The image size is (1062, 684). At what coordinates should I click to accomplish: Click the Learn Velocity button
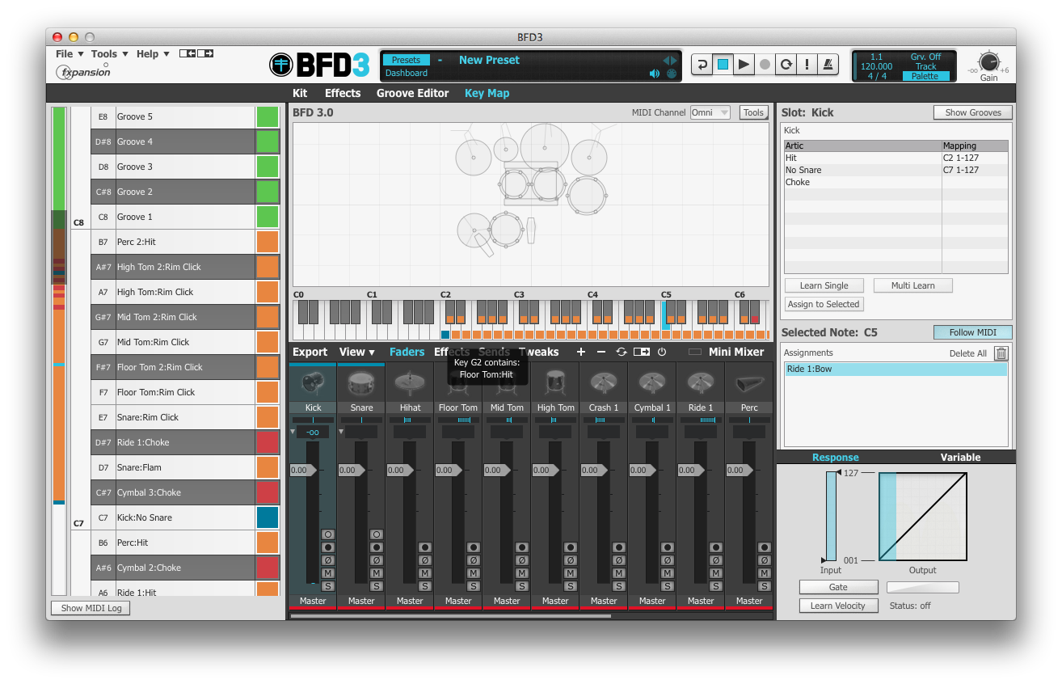click(x=838, y=606)
